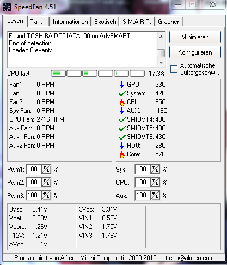This screenshot has height=265, width=227.
Task: Close the SpeedFan window
Action: click(x=213, y=4)
